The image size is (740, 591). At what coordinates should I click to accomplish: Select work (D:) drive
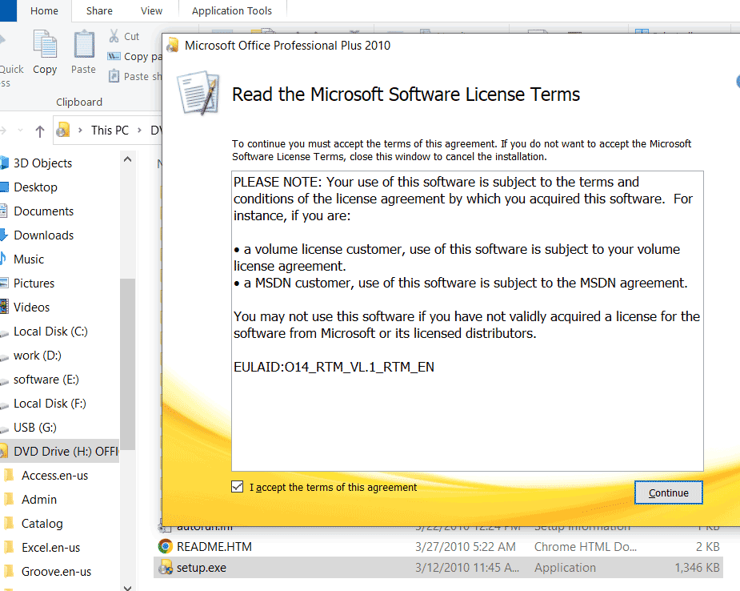pyautogui.click(x=38, y=356)
